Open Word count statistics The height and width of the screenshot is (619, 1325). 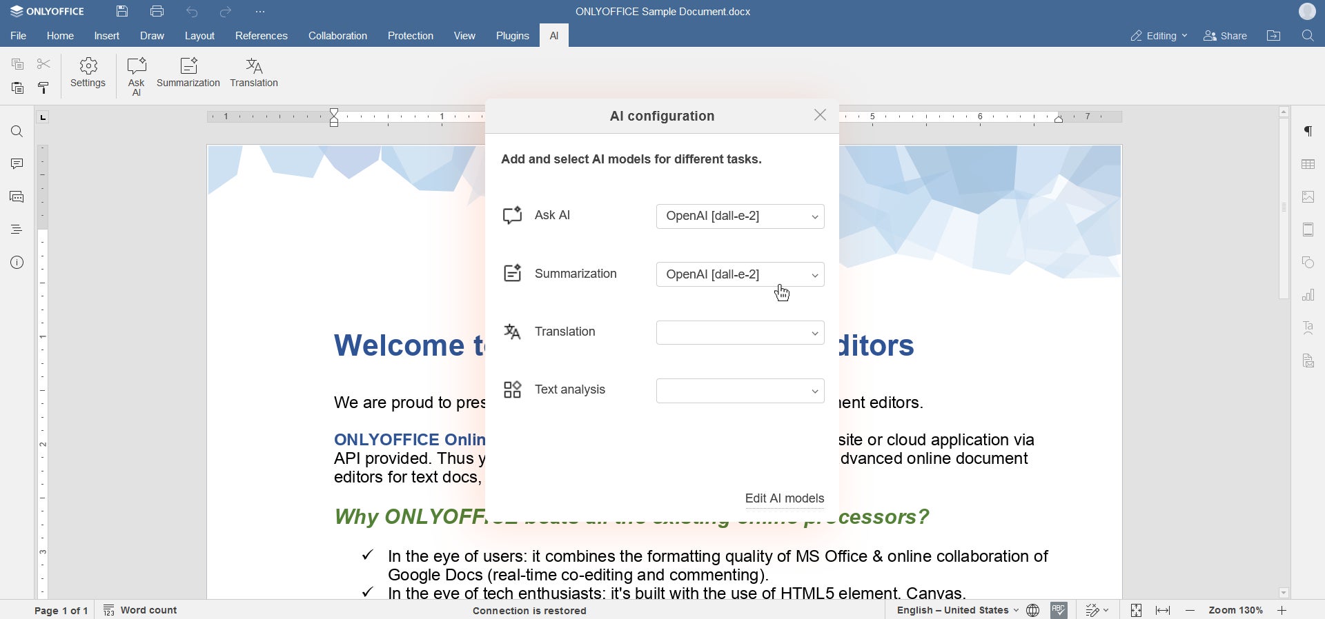coord(141,611)
